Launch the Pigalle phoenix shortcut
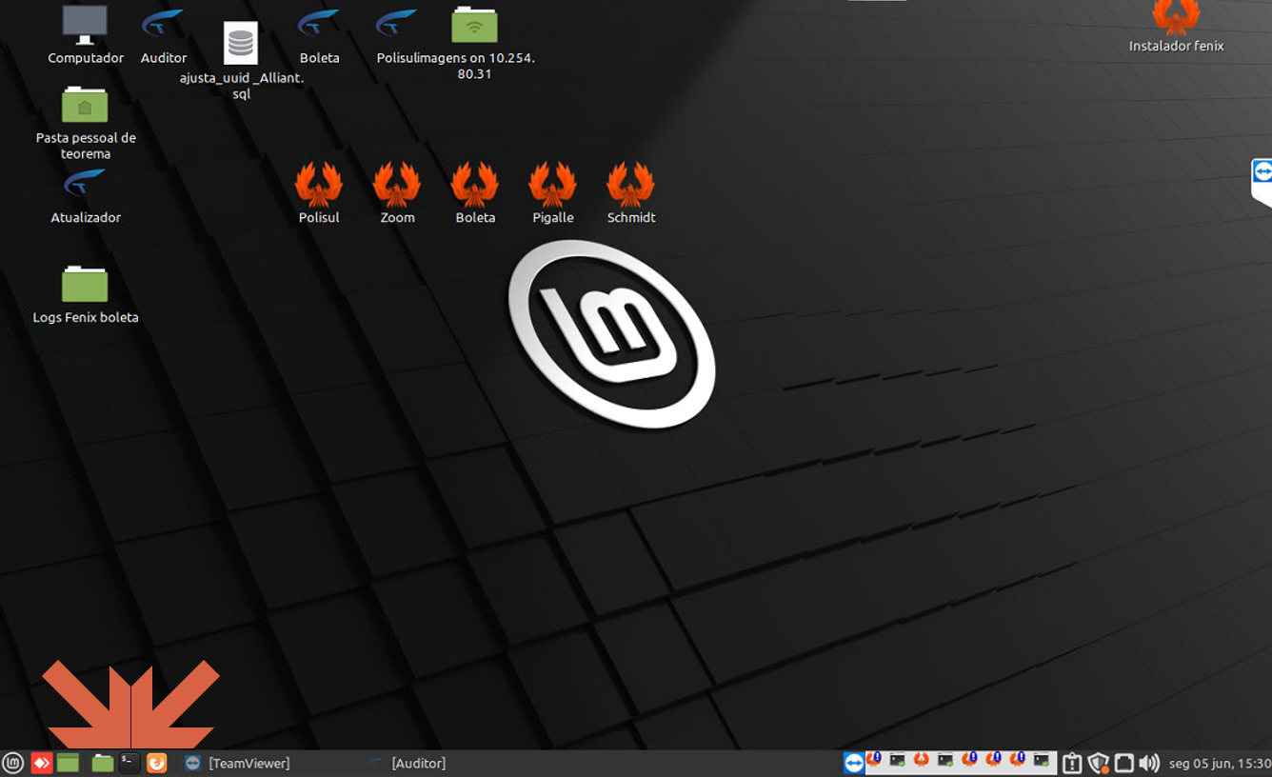1272x777 pixels. 553,192
